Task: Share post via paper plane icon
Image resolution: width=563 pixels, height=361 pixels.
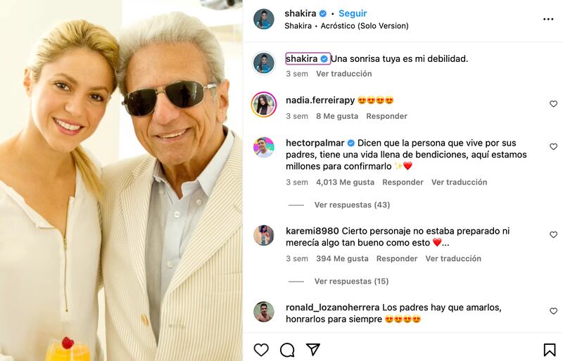Action: pos(313,350)
